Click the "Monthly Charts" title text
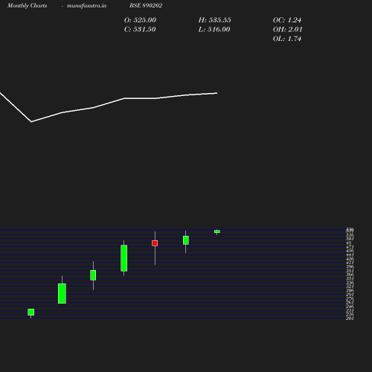Image resolution: width=372 pixels, height=372 pixels. pos(28,5)
